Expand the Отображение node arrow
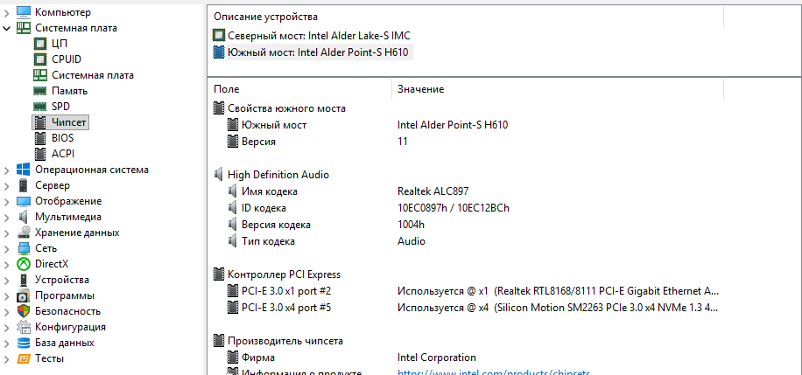Screen dimensions: 802x375 [x=7, y=201]
